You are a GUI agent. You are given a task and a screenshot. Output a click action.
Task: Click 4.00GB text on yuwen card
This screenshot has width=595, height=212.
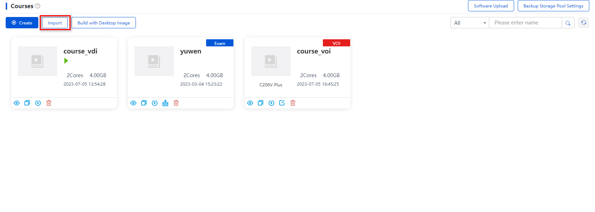(215, 75)
